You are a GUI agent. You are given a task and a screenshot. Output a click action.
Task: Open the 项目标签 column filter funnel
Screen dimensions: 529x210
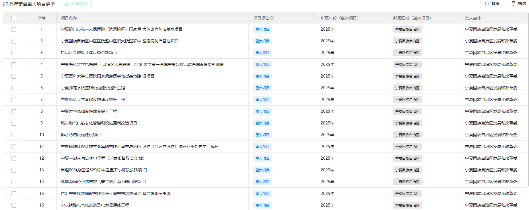[x=313, y=15]
